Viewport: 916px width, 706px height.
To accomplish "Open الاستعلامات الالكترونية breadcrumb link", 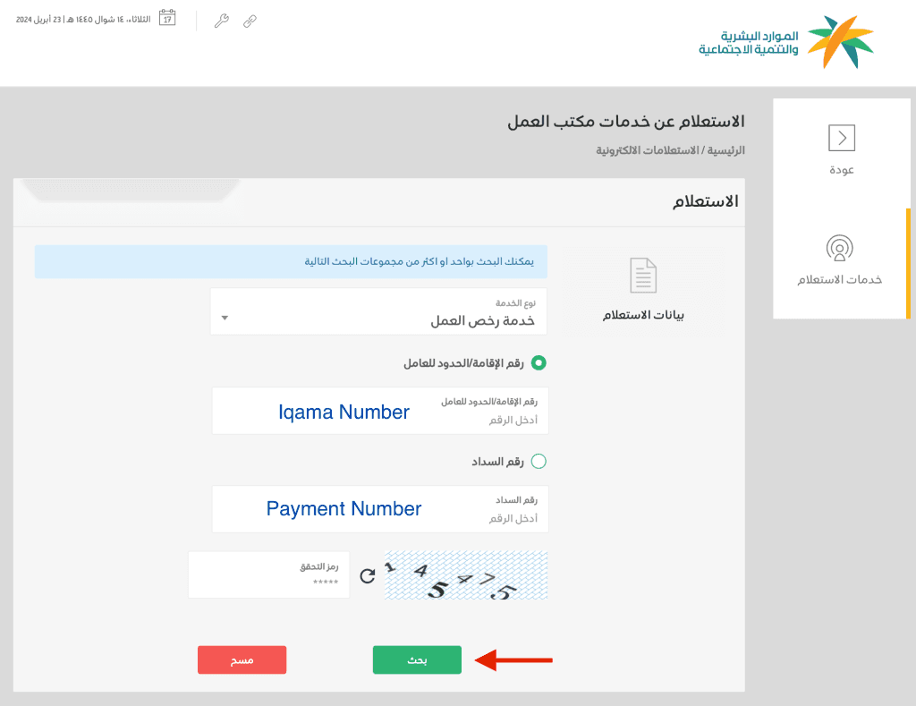I will [x=648, y=150].
